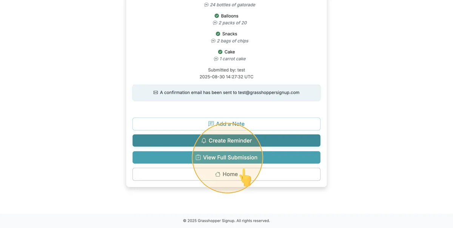Click the green checkmark beside Cake

point(220,52)
